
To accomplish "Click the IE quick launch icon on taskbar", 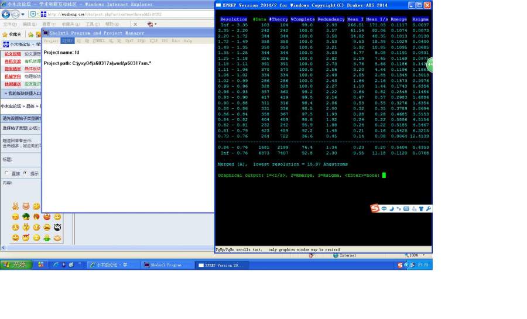I will (x=56, y=265).
